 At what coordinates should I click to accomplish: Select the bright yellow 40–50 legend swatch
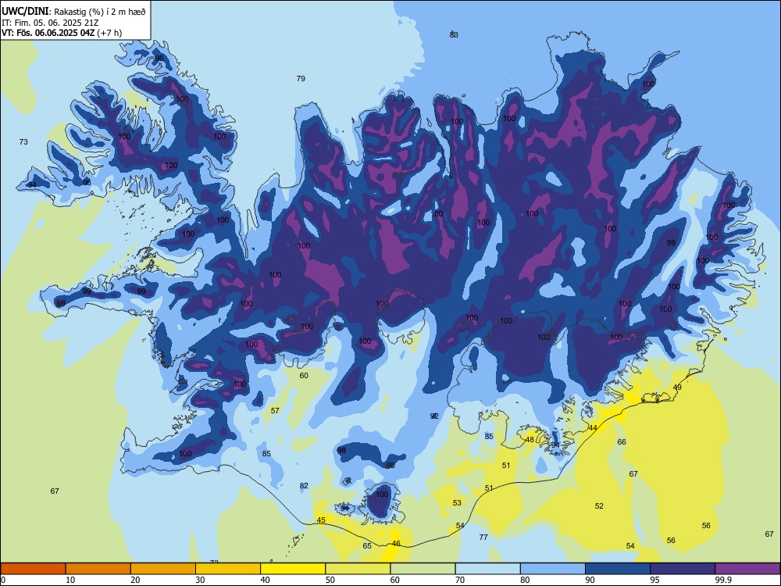coord(293,569)
